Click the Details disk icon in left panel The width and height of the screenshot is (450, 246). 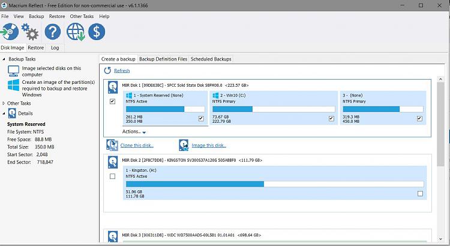click(x=12, y=113)
